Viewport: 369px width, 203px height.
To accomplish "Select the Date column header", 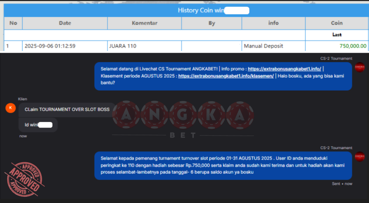I will 65,23.
